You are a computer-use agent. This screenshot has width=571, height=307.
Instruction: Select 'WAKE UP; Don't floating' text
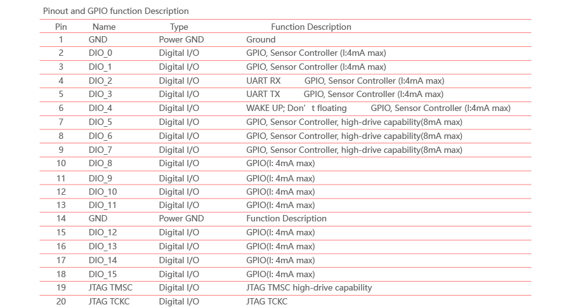click(x=296, y=108)
